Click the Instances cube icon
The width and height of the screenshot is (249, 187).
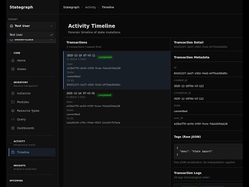[x=13, y=94]
